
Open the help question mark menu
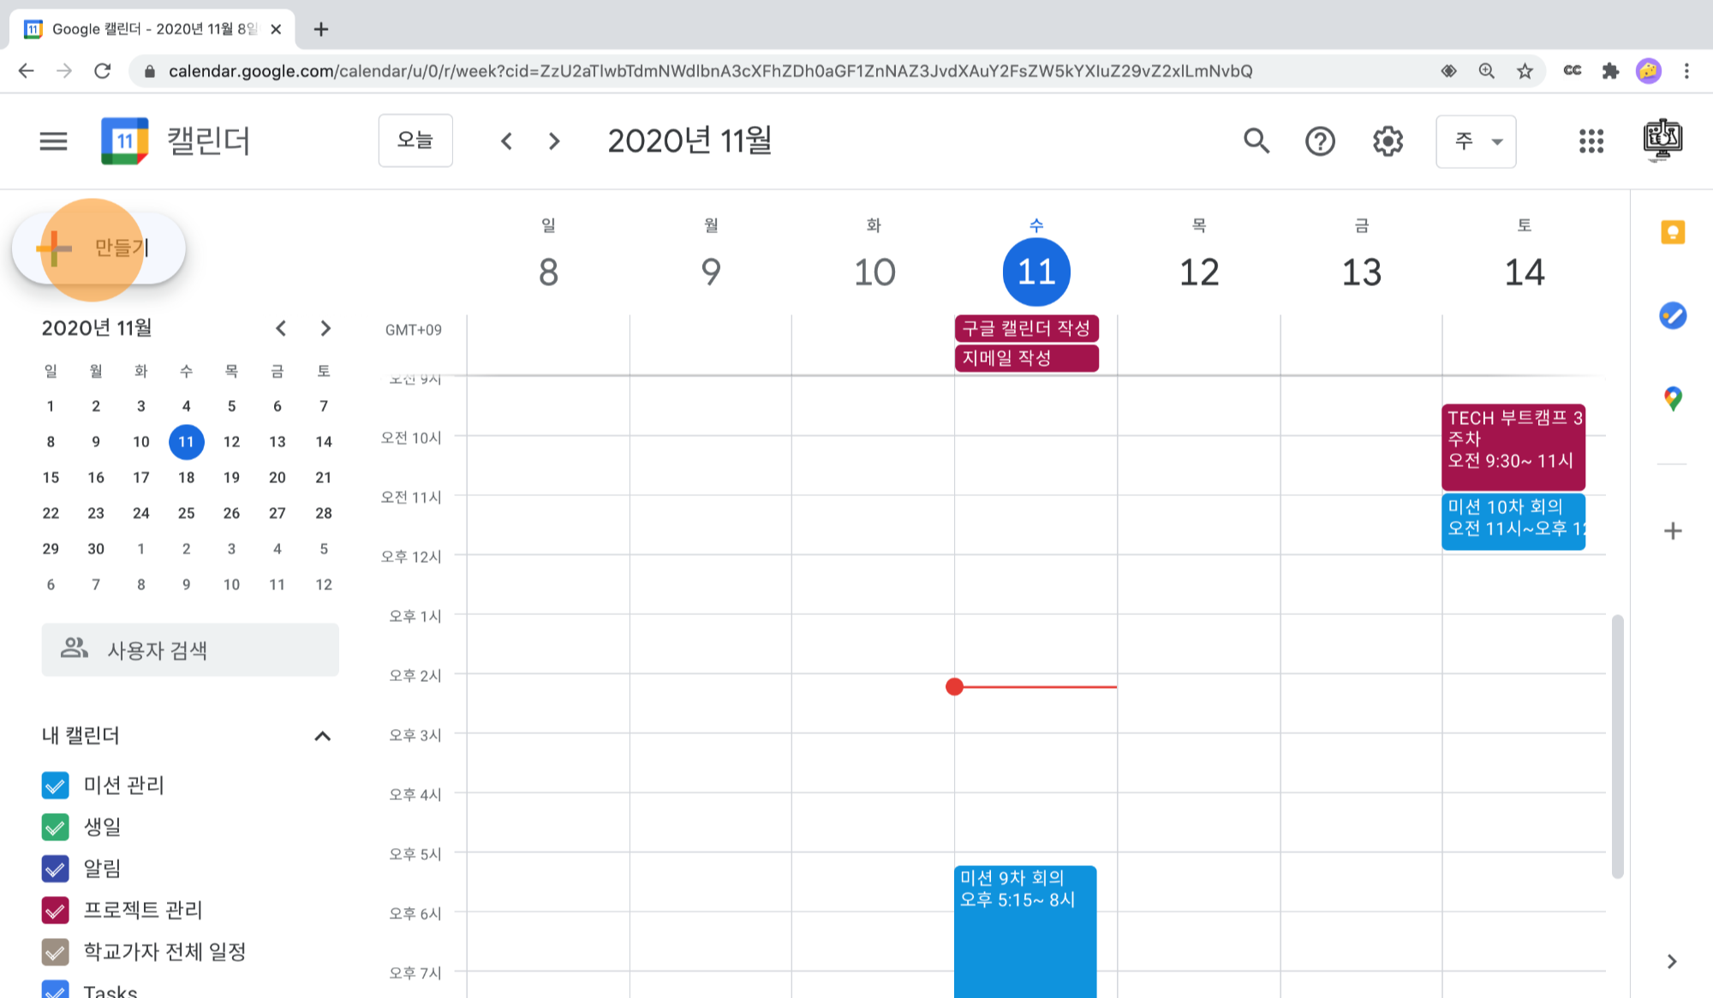(1320, 140)
